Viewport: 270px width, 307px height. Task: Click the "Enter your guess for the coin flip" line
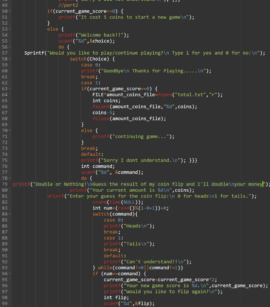click(152, 196)
